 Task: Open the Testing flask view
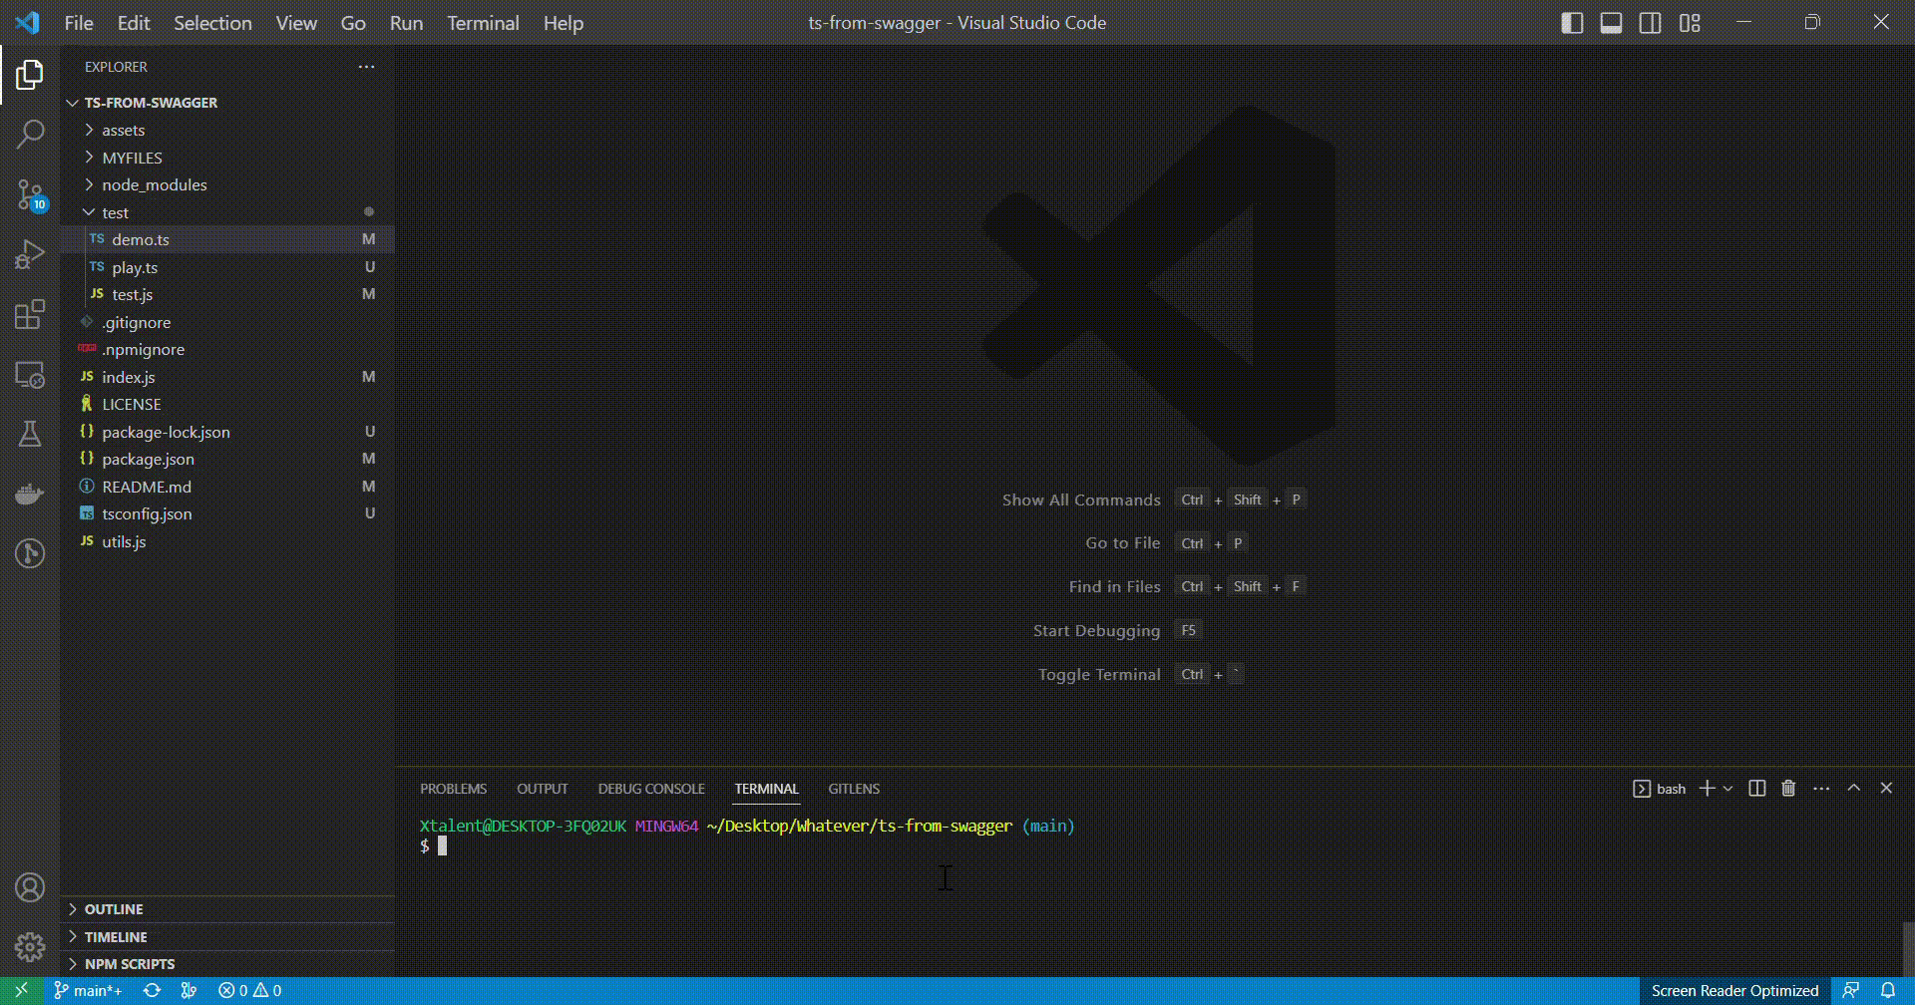click(x=30, y=434)
